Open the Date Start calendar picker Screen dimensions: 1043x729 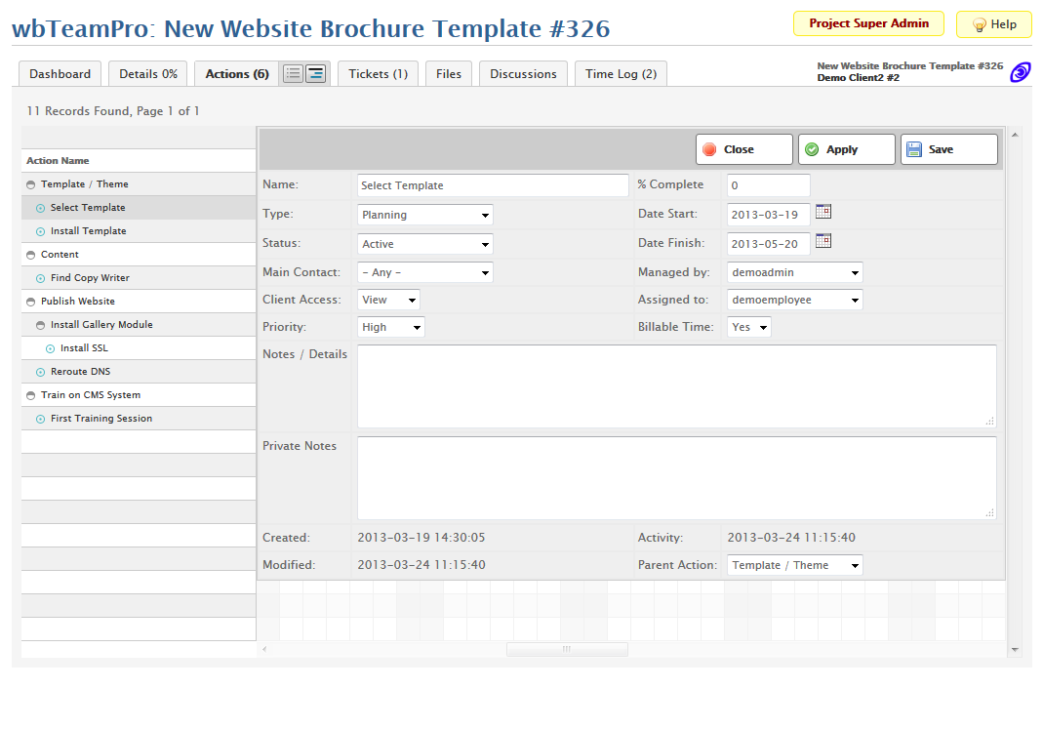822,212
